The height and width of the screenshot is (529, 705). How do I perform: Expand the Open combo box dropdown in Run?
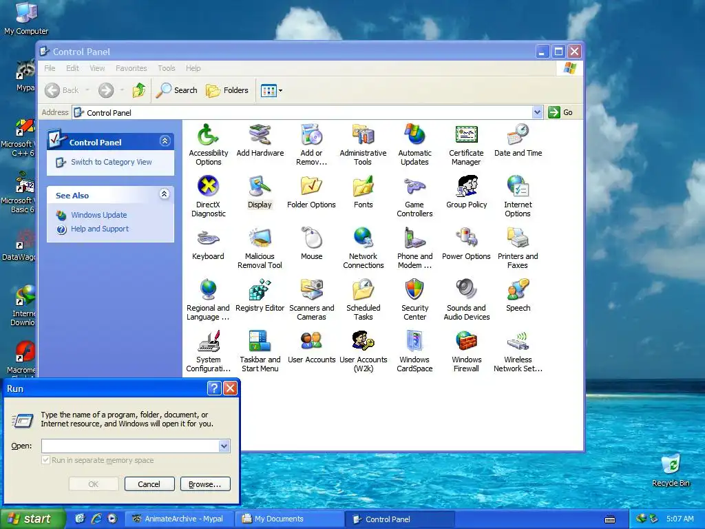(x=224, y=446)
